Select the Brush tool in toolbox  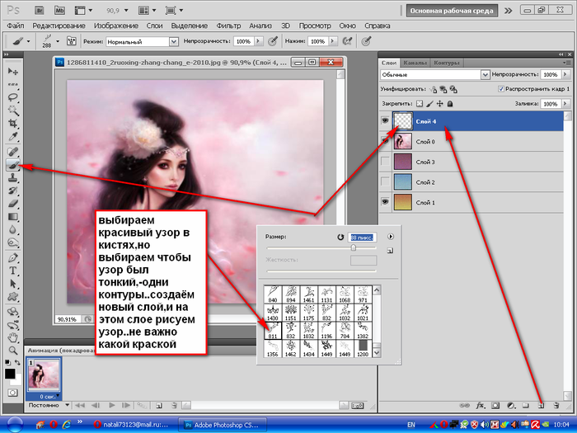click(x=13, y=165)
